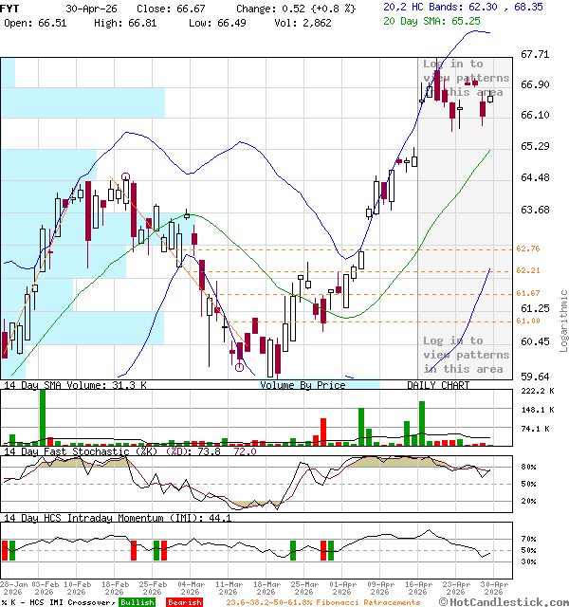Click the FYT ticker symbol
Screen dimensions: 569x607
(9, 7)
